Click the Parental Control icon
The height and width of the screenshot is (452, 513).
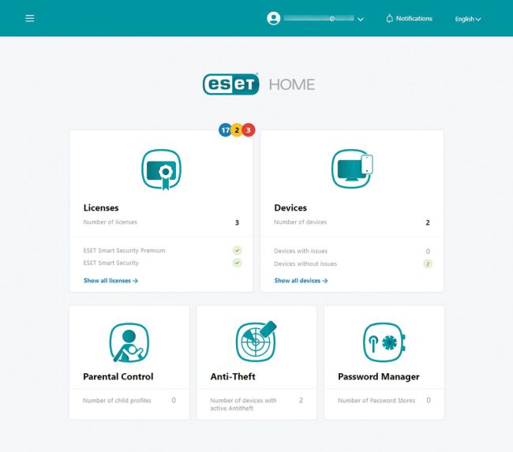tap(129, 342)
